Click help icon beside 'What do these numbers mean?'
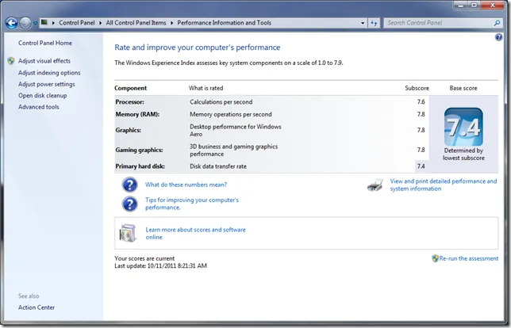511x328 pixels. pos(130,185)
